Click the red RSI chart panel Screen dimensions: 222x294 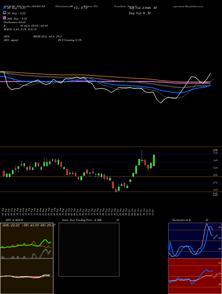point(195,276)
